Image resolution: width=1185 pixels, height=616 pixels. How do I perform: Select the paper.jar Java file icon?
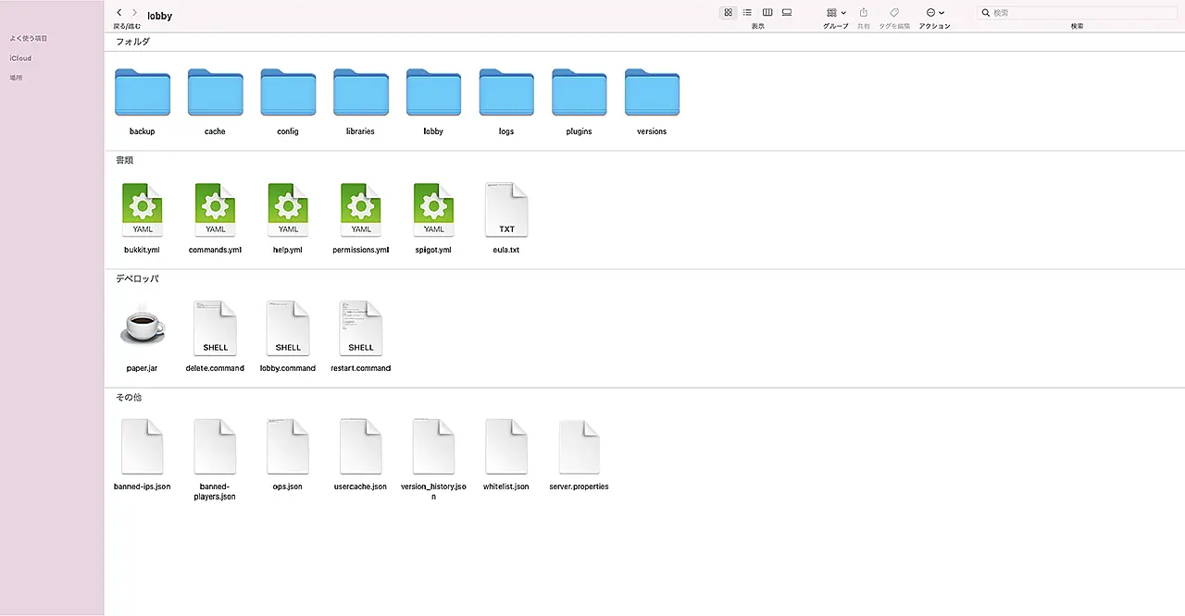point(143,326)
